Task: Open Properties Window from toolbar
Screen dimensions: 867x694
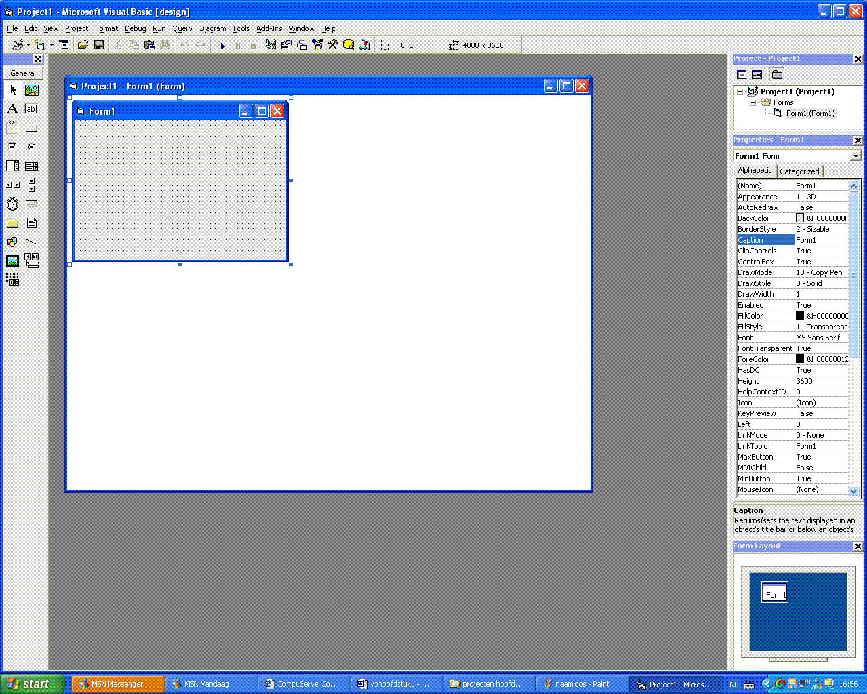Action: point(287,45)
